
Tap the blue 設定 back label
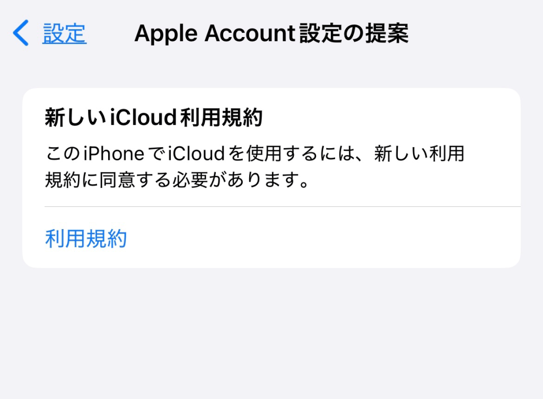click(64, 33)
